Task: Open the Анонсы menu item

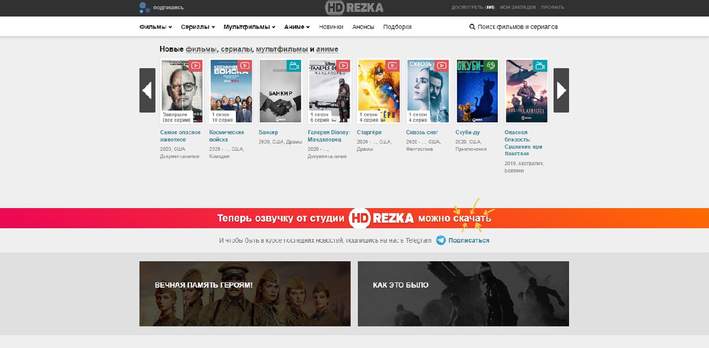Action: coord(363,27)
